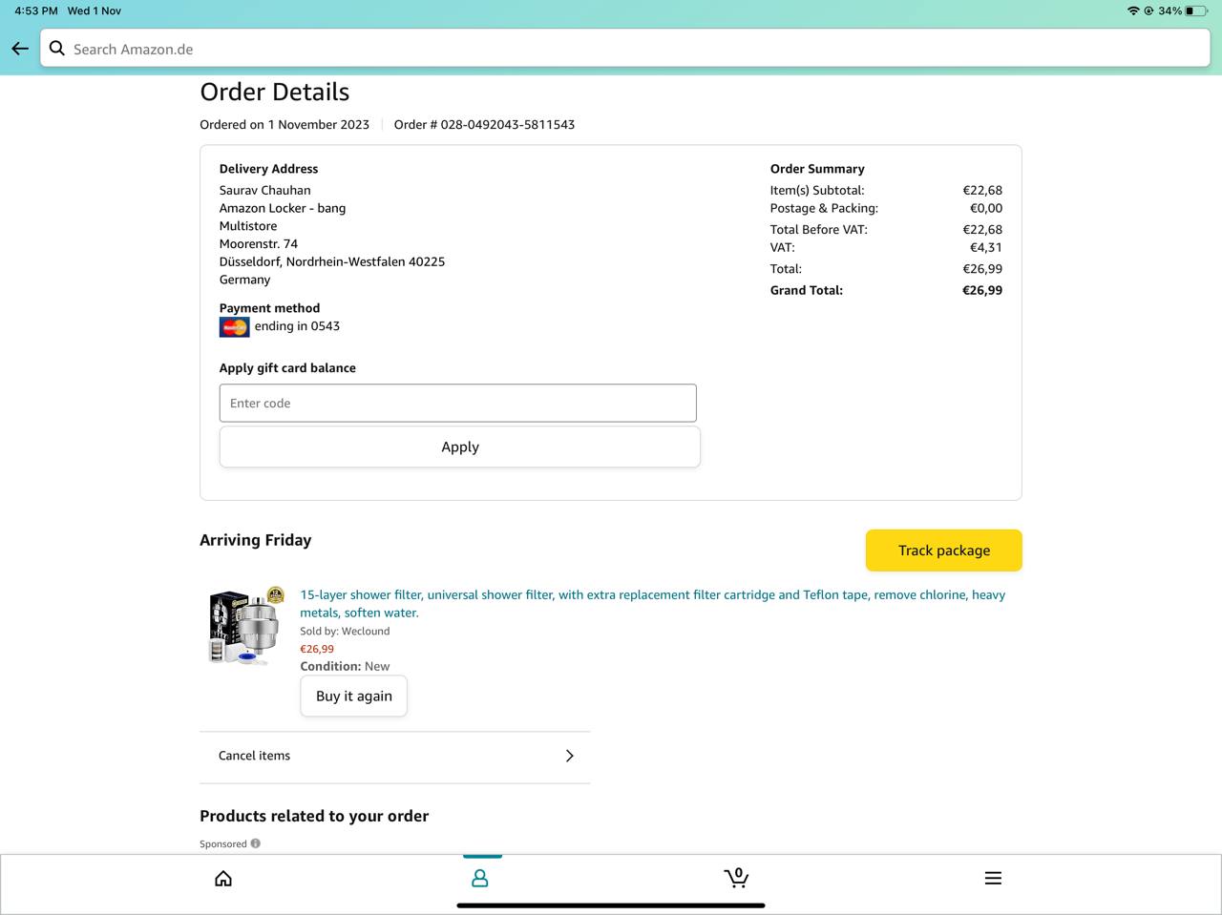This screenshot has width=1222, height=915.
Task: Open the shower filter product thumbnail
Action: pyautogui.click(x=246, y=626)
